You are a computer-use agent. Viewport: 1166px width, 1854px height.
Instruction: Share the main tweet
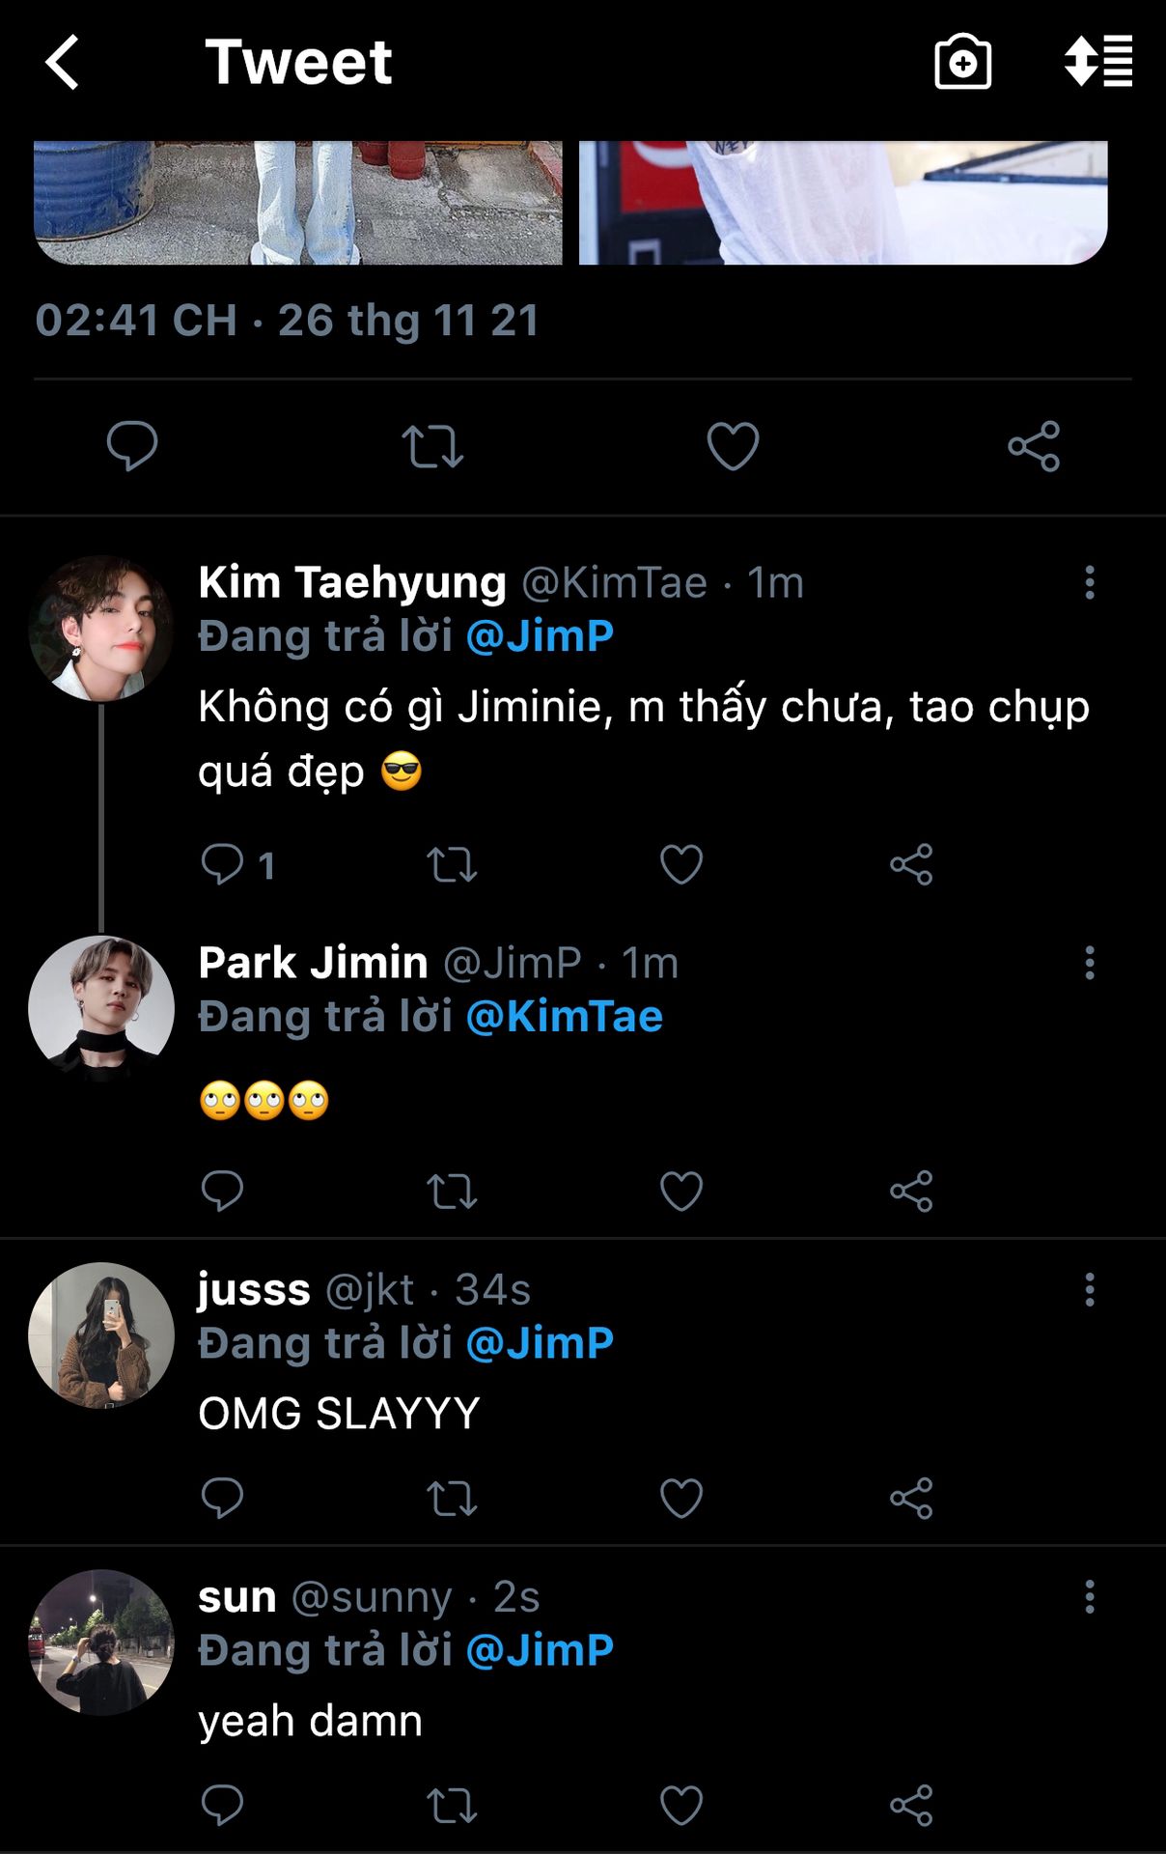(1034, 446)
